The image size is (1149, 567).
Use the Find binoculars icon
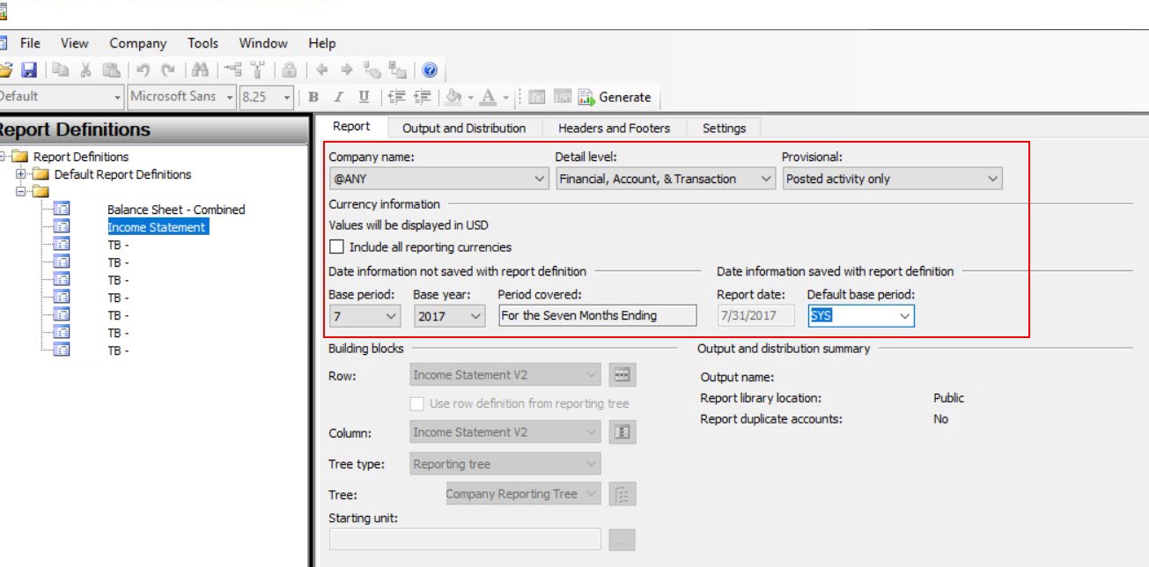point(201,69)
